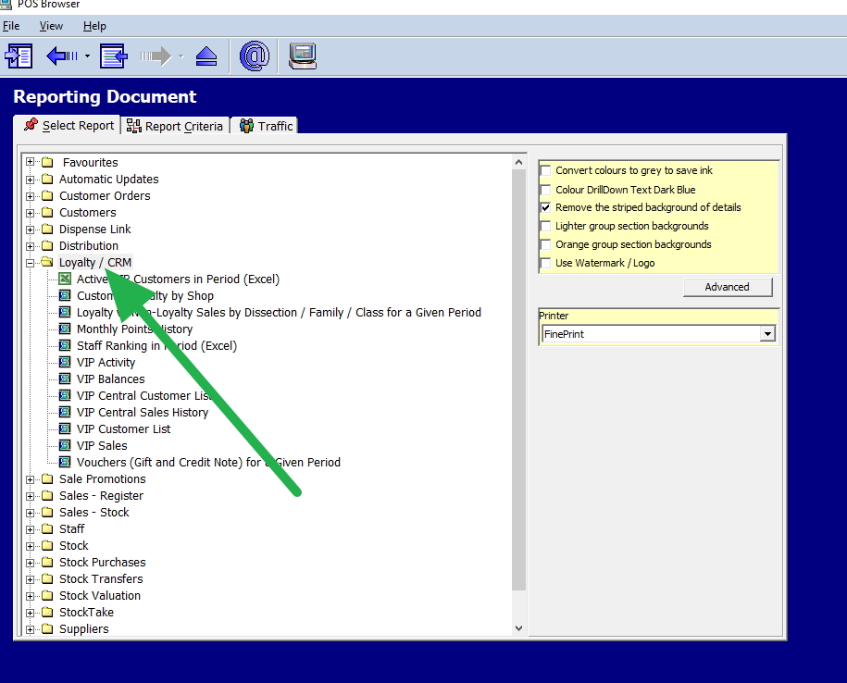
Task: Expand the Favourites folder
Action: point(31,162)
